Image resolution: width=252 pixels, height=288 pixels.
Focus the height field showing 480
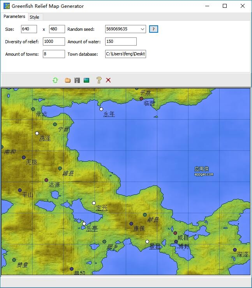(x=57, y=29)
